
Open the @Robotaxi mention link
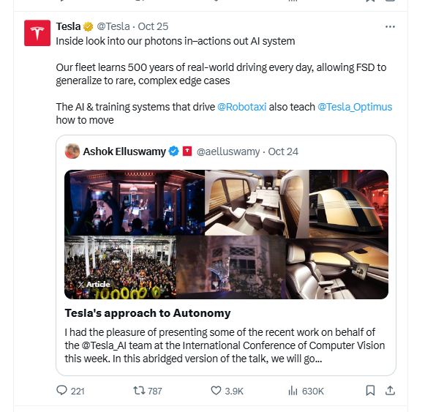242,107
